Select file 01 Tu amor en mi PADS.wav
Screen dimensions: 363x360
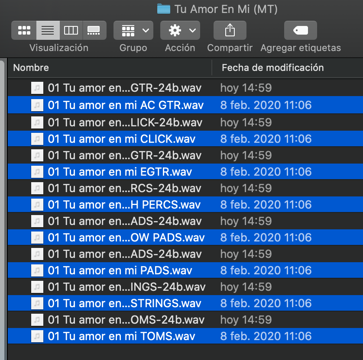pos(185,270)
